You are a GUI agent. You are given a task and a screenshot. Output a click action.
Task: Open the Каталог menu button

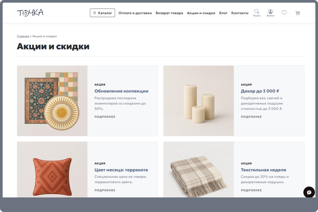102,13
